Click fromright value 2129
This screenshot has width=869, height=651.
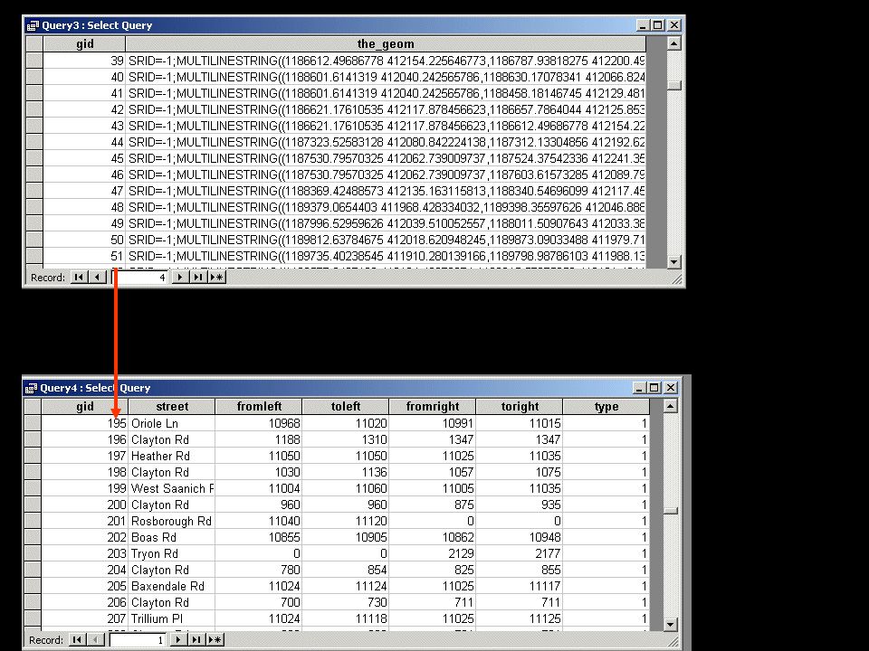(x=433, y=553)
